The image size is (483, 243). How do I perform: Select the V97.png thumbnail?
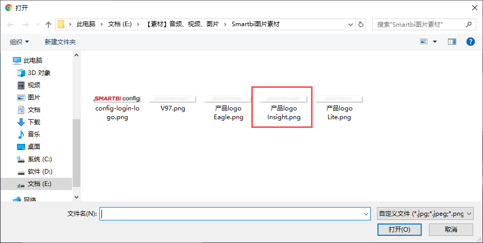pyautogui.click(x=172, y=99)
